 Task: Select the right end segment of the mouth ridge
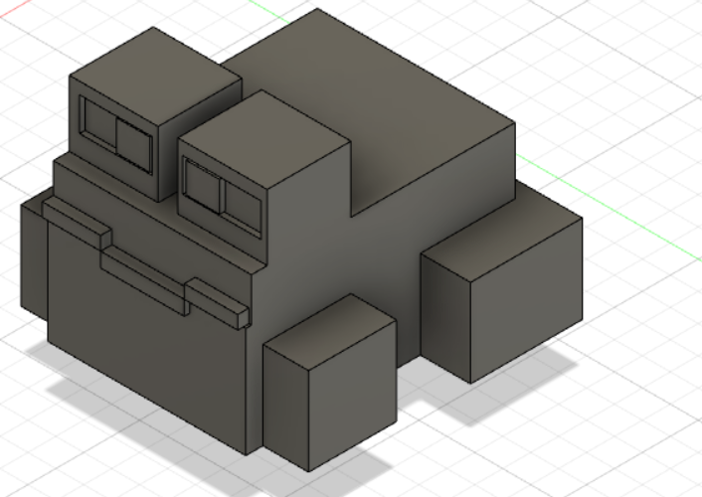coord(217,302)
